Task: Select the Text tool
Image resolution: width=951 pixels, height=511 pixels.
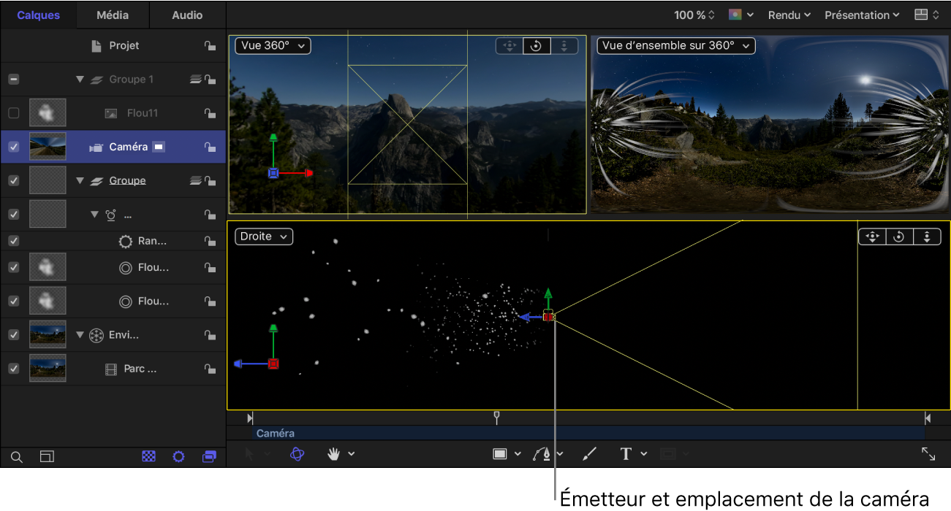Action: (x=626, y=454)
